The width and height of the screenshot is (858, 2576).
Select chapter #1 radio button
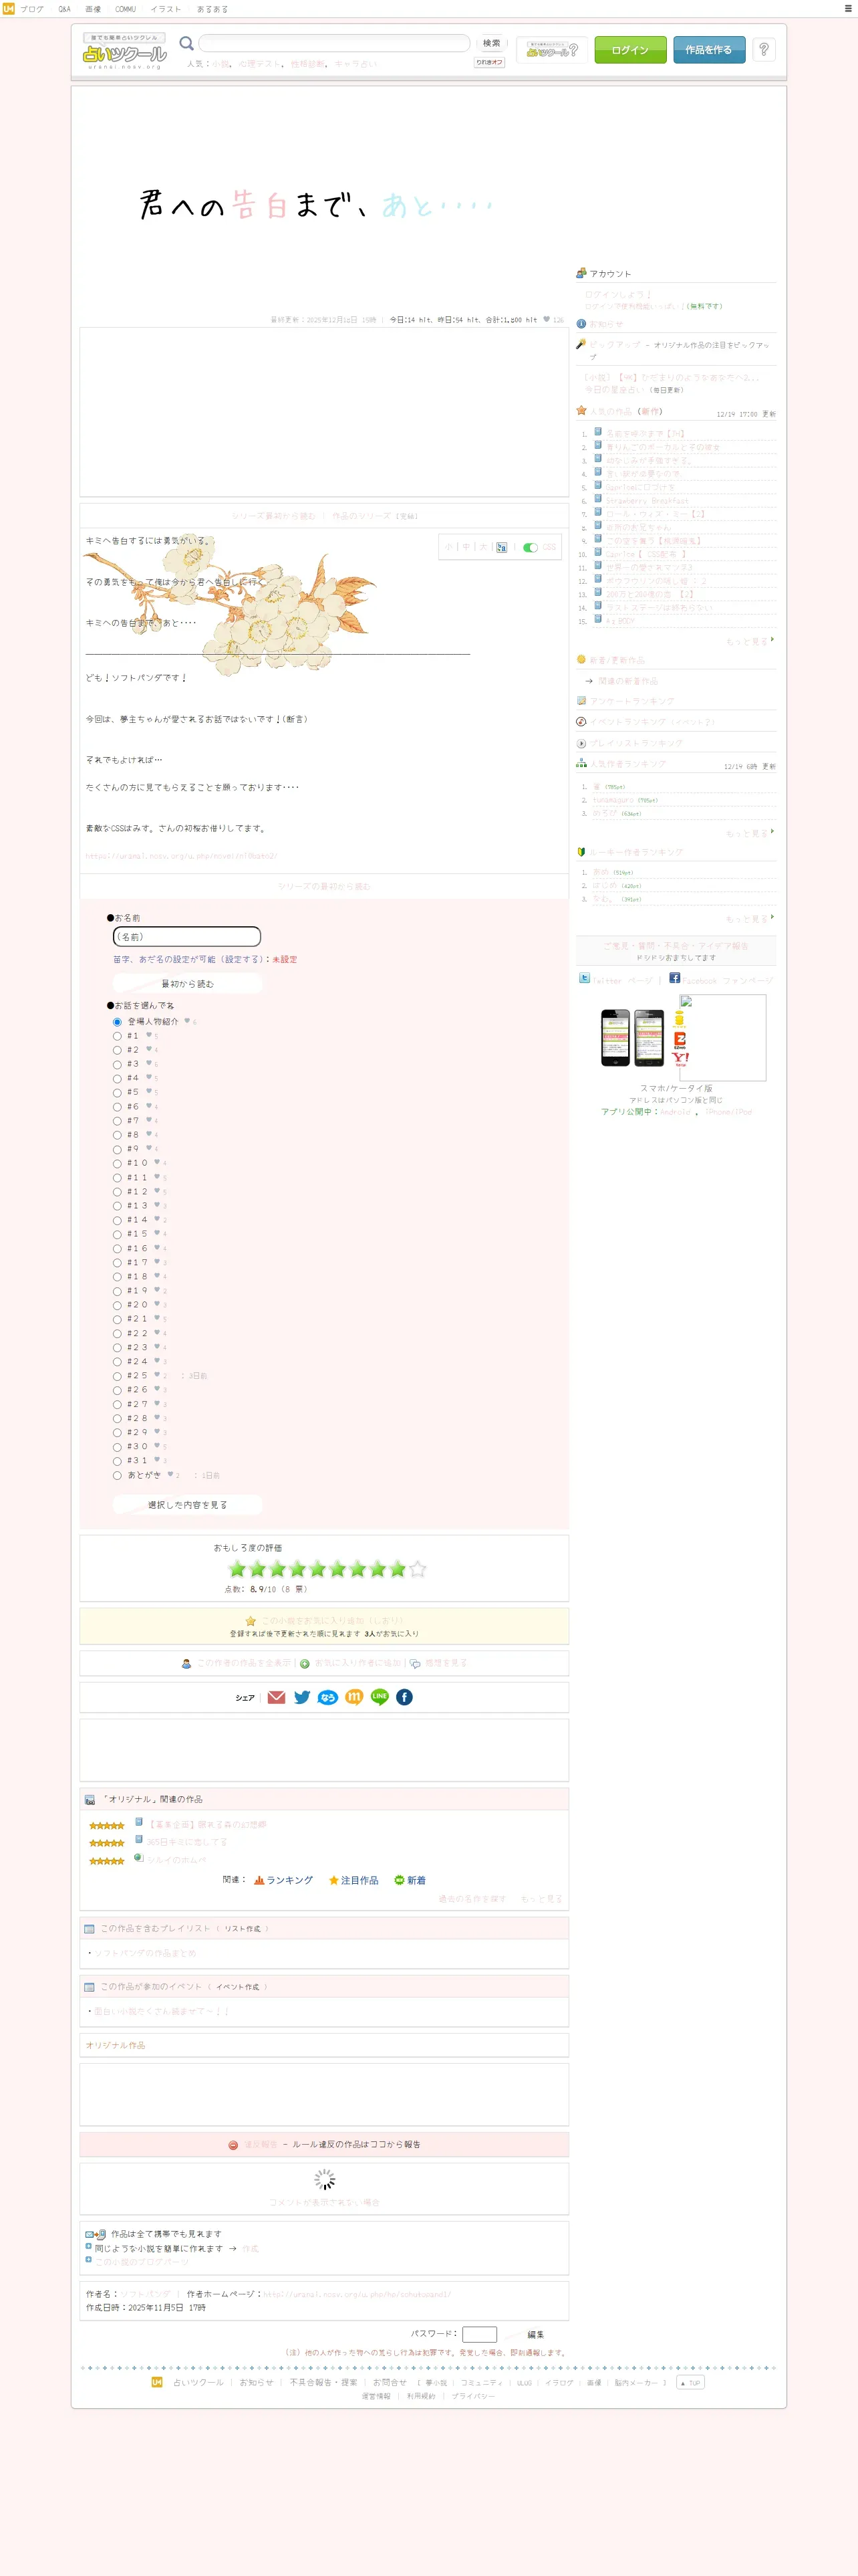tap(117, 1036)
